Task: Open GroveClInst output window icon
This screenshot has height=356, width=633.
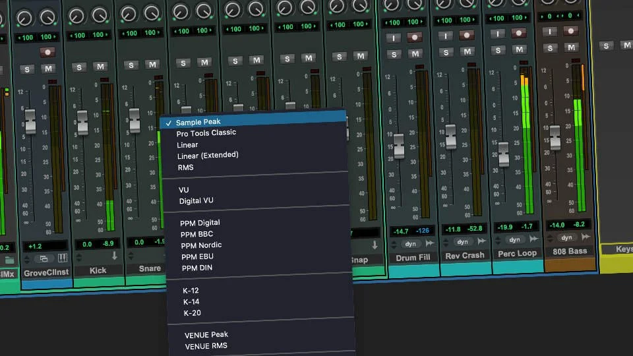Action: (x=44, y=258)
